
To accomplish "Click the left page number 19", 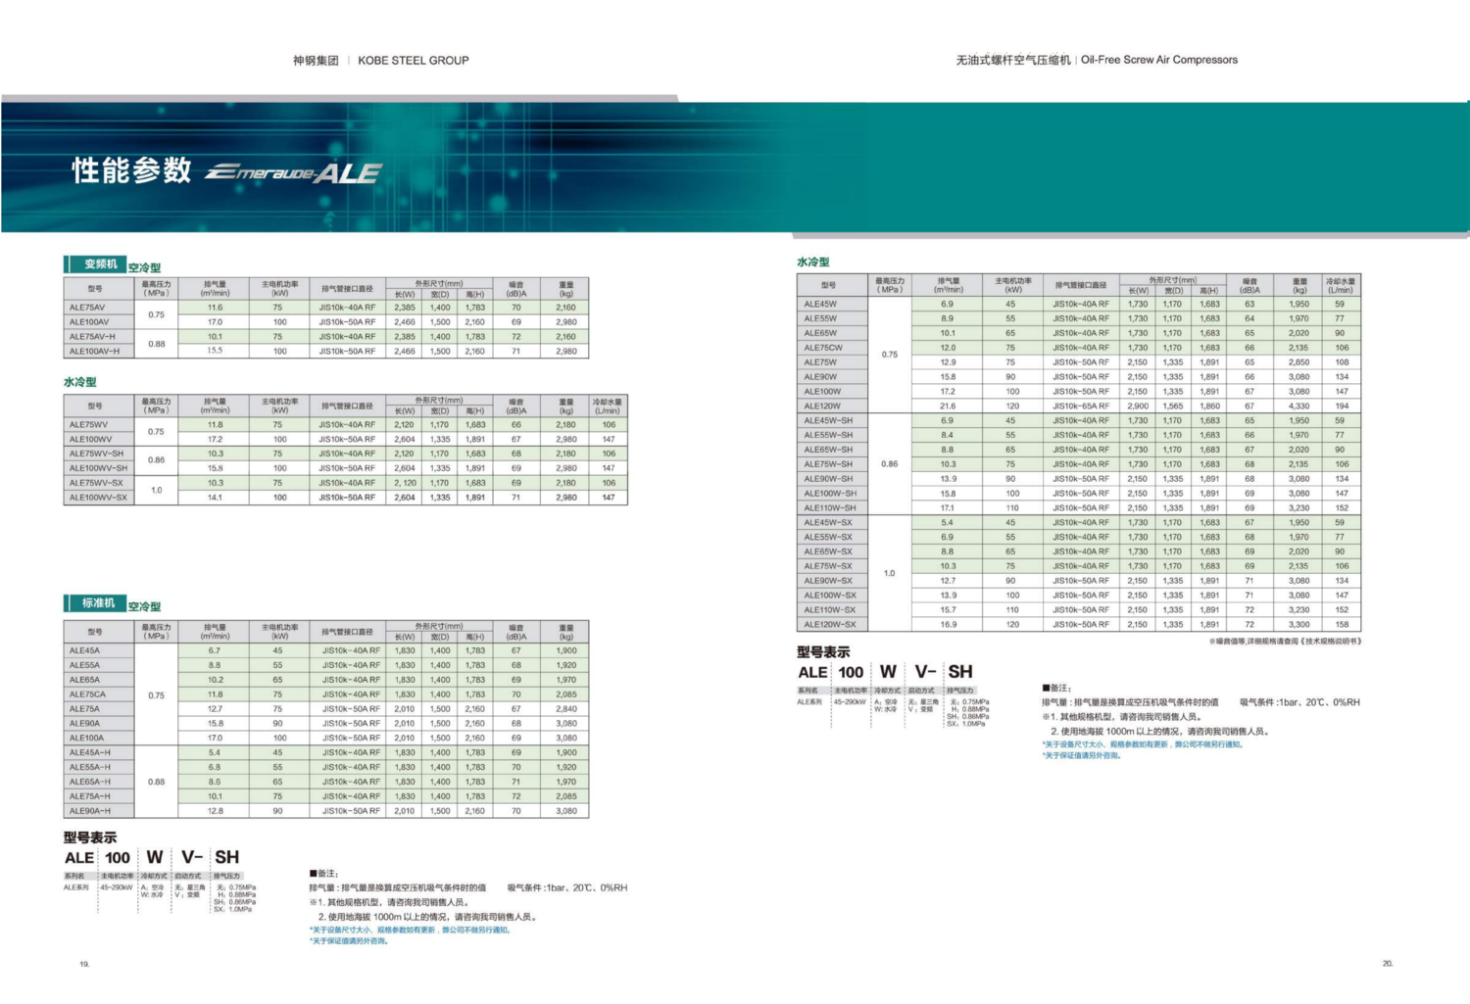I will tap(84, 965).
